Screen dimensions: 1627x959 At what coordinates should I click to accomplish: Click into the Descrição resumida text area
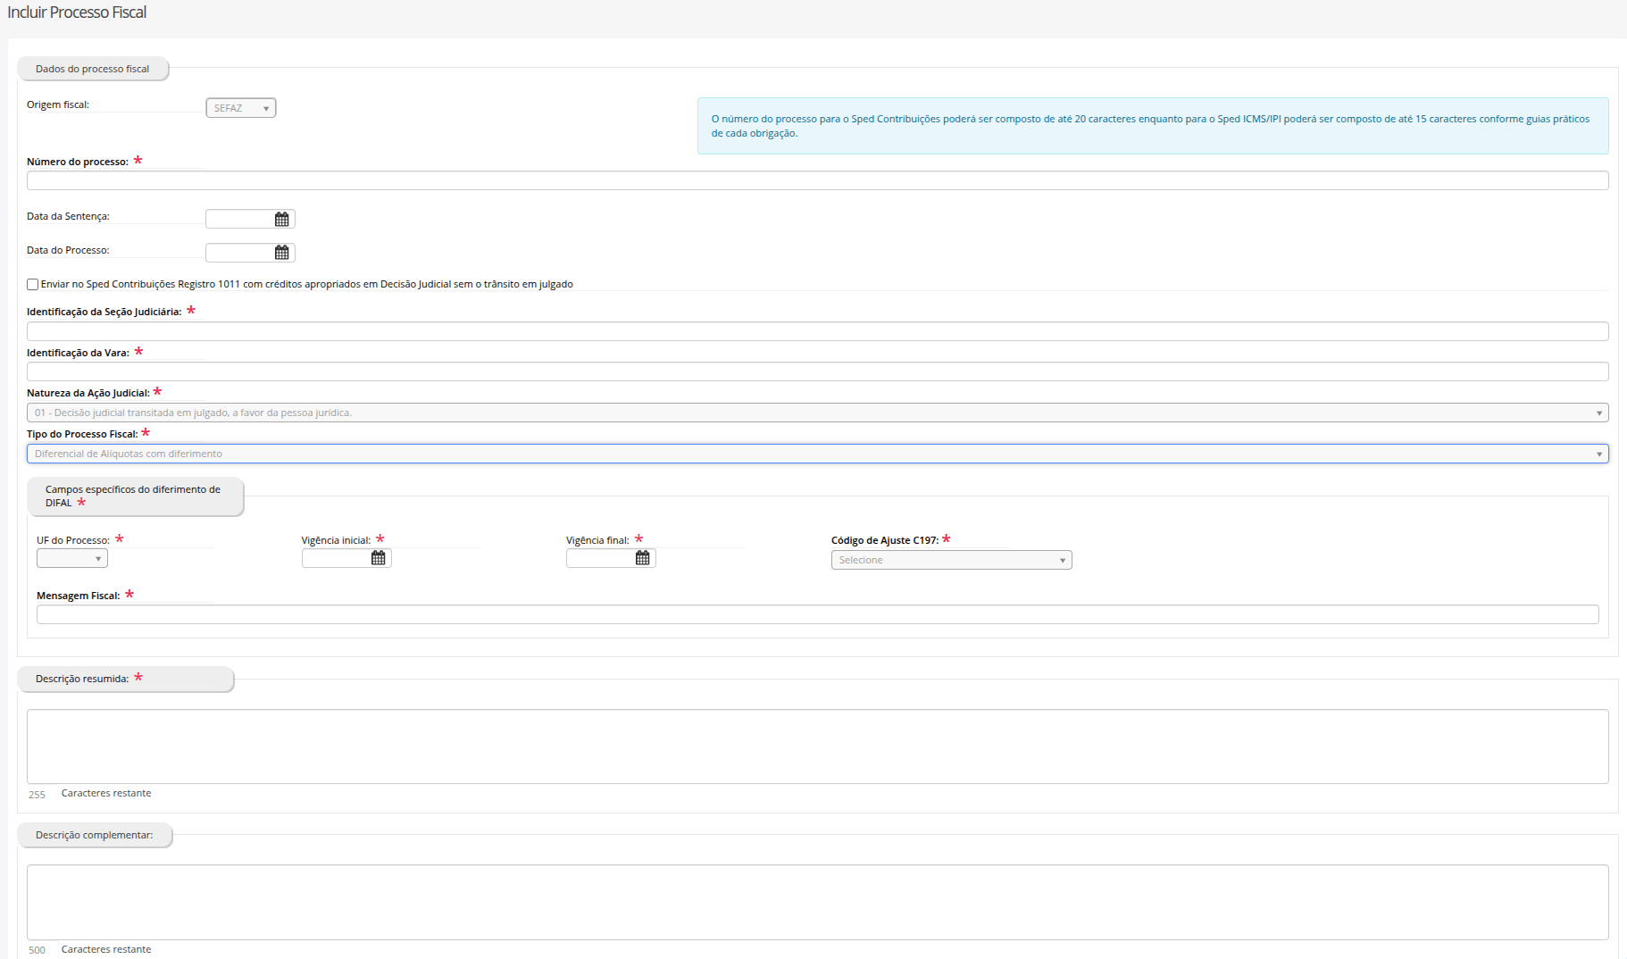tap(818, 746)
